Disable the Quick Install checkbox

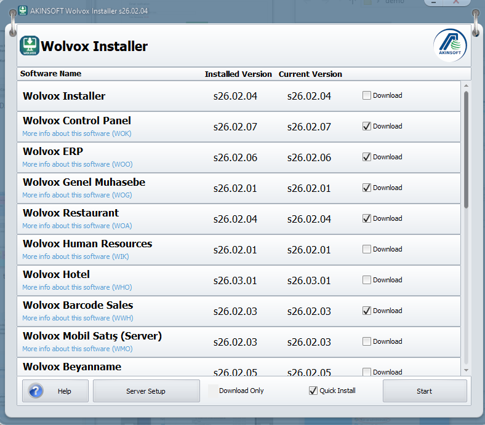pyautogui.click(x=313, y=391)
